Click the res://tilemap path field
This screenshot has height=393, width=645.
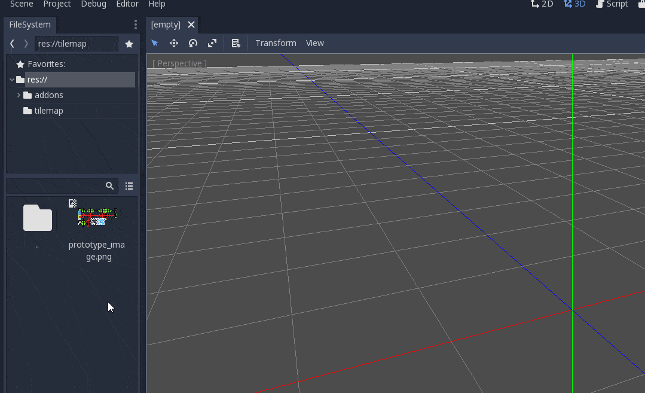[x=75, y=43]
